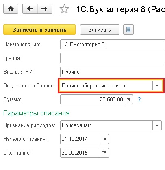
Task: Navigate forward with the right arrow
Action: tap(45, 9)
